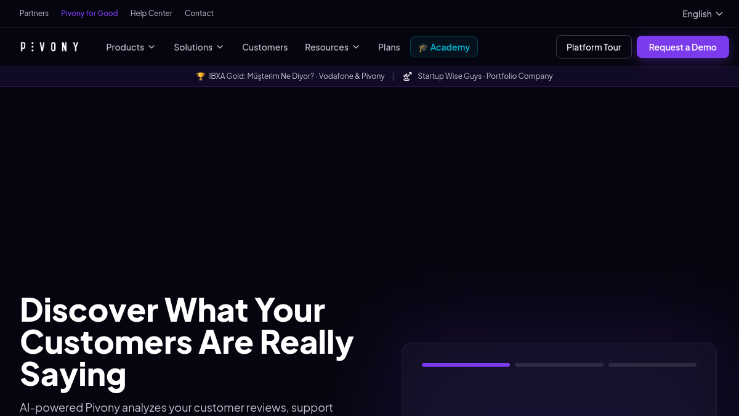Open the English language selector
The image size is (739, 416).
703,14
